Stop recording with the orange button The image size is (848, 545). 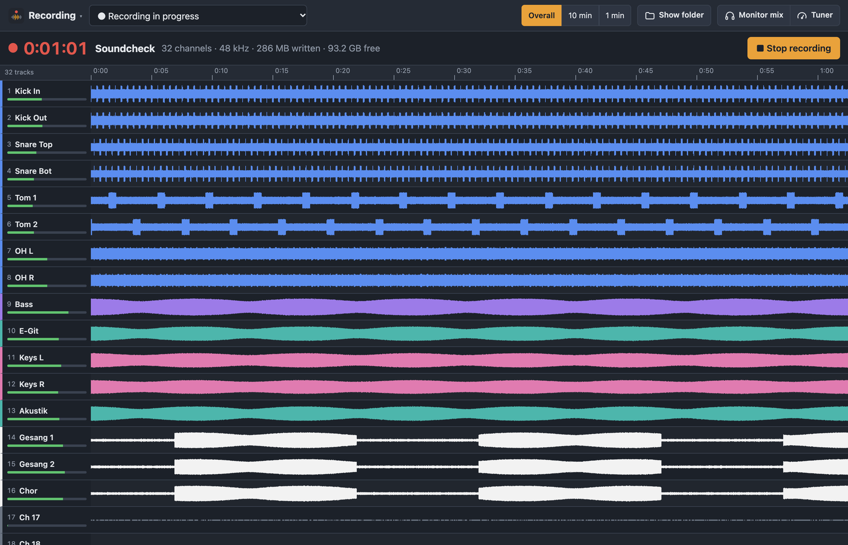(793, 48)
